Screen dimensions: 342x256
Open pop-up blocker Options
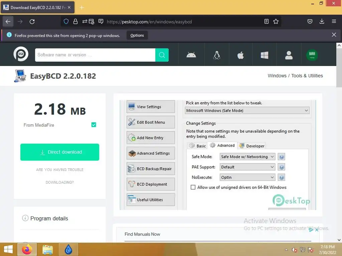137,35
